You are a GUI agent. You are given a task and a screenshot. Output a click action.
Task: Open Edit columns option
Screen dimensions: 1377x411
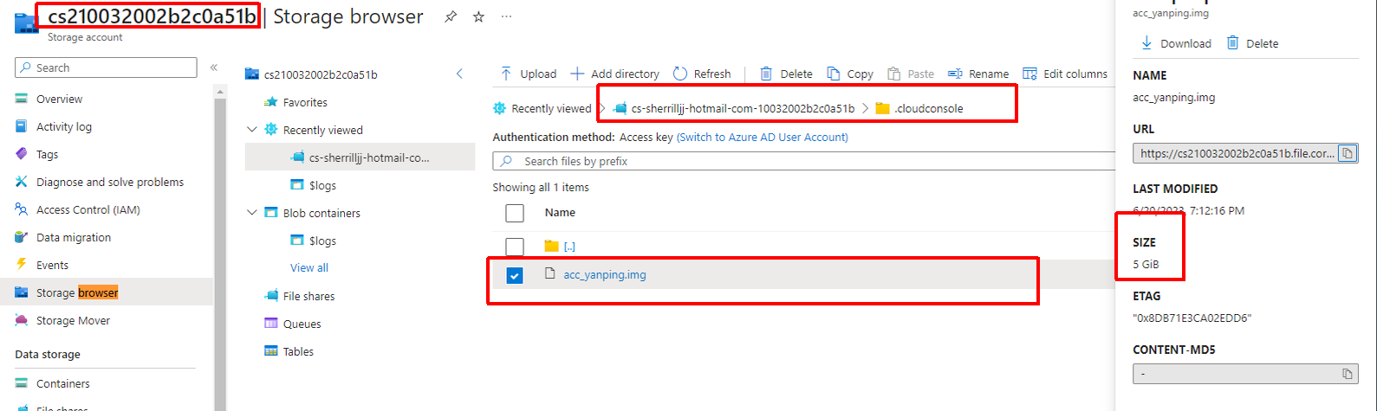pos(1065,74)
